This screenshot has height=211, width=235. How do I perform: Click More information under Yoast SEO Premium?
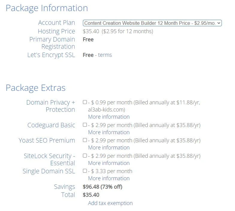coord(109,147)
